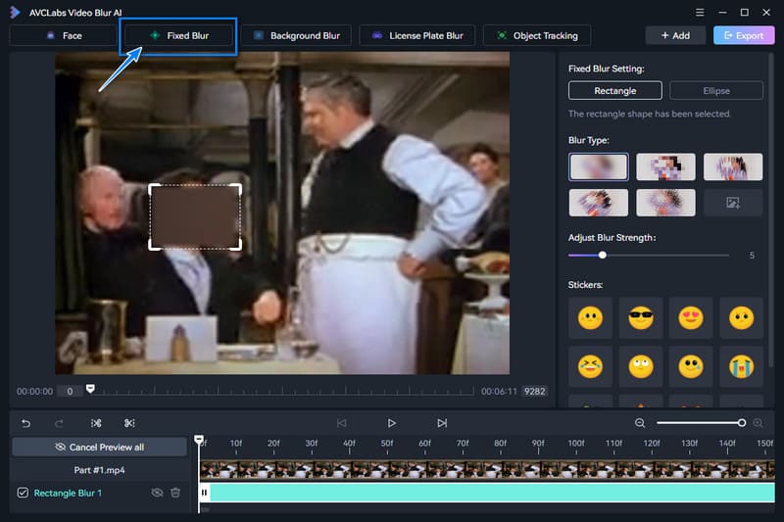
Task: Select the pixelated mosaic blur type
Action: coord(665,166)
